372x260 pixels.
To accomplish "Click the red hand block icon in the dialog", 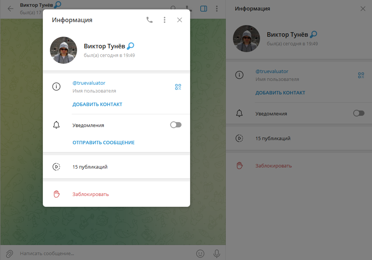I will (x=57, y=194).
